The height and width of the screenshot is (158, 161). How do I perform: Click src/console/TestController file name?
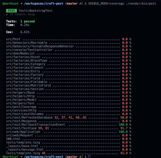29,50
